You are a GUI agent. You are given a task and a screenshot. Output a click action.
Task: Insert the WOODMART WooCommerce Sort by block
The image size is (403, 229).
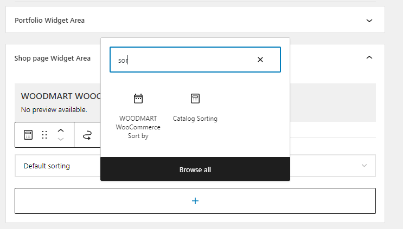pos(138,116)
